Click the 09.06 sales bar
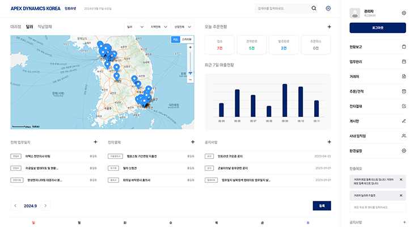The height and width of the screenshot is (227, 414). point(237,103)
